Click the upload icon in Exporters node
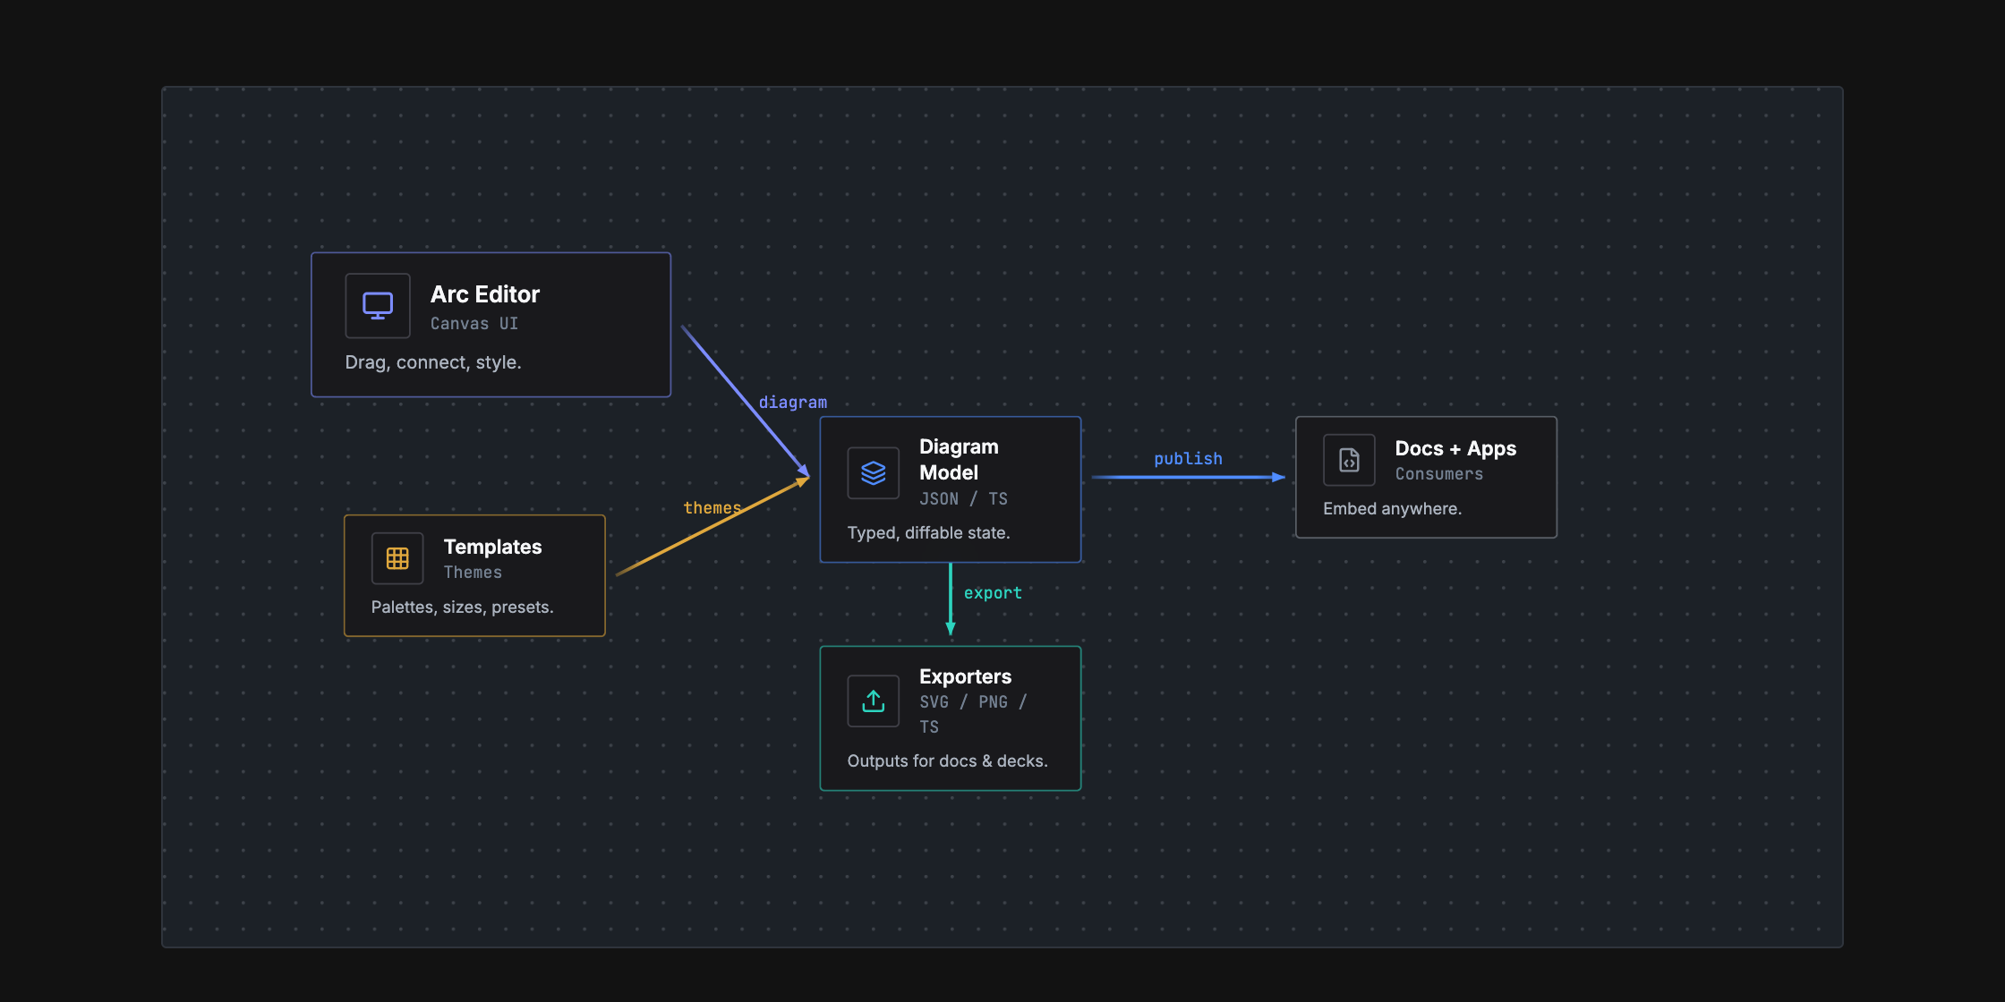The image size is (2005, 1002). (x=874, y=701)
